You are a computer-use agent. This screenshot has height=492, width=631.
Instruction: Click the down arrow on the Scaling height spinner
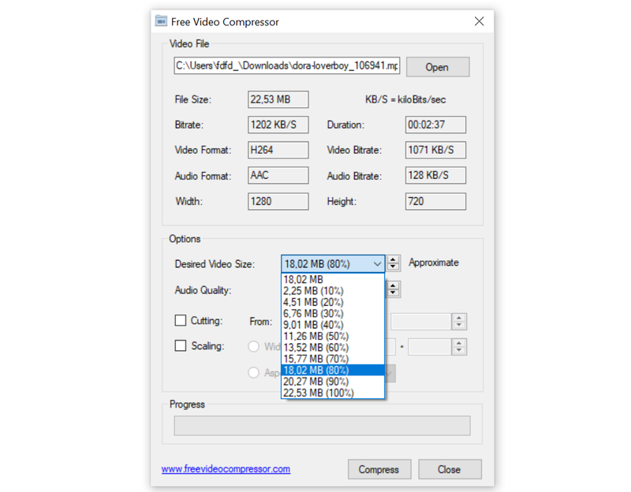pos(459,351)
